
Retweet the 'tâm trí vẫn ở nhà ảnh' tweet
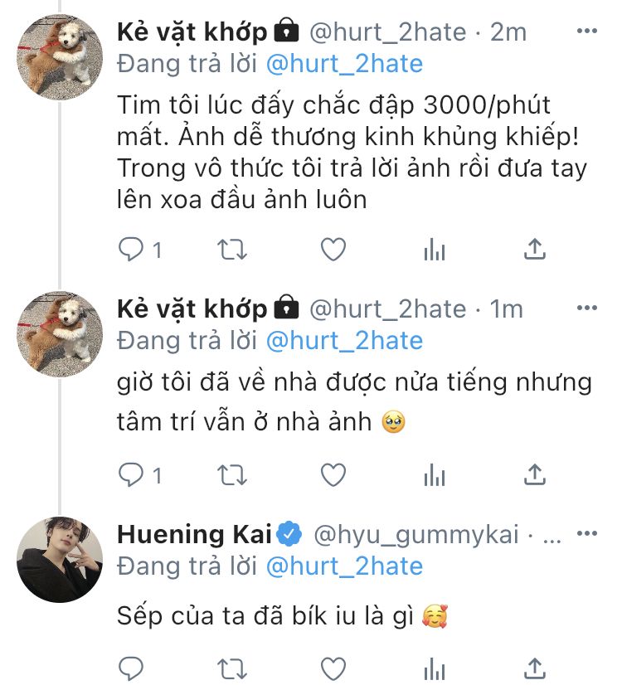click(232, 475)
